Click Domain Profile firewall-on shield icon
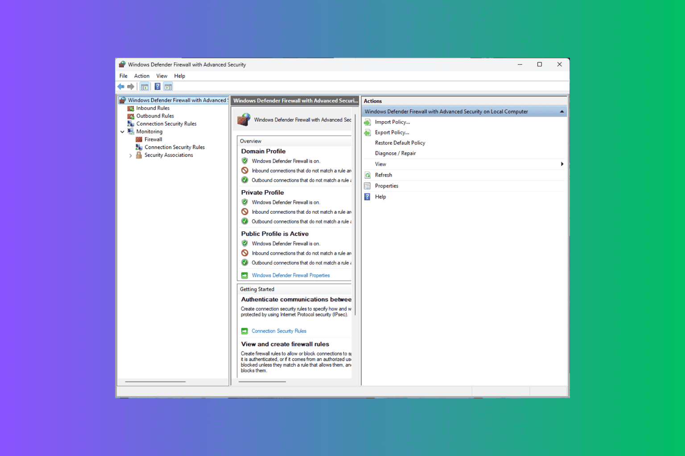The height and width of the screenshot is (456, 685). (245, 161)
